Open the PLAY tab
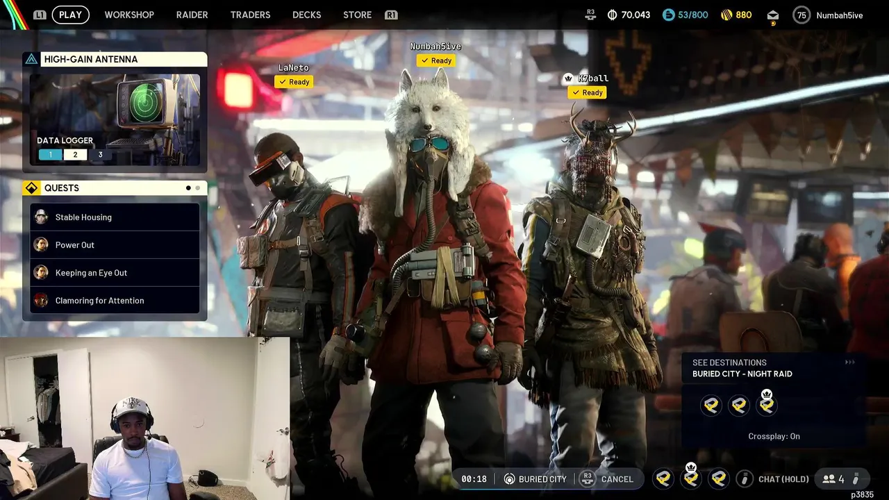Viewport: 889px width, 500px height. (x=70, y=15)
